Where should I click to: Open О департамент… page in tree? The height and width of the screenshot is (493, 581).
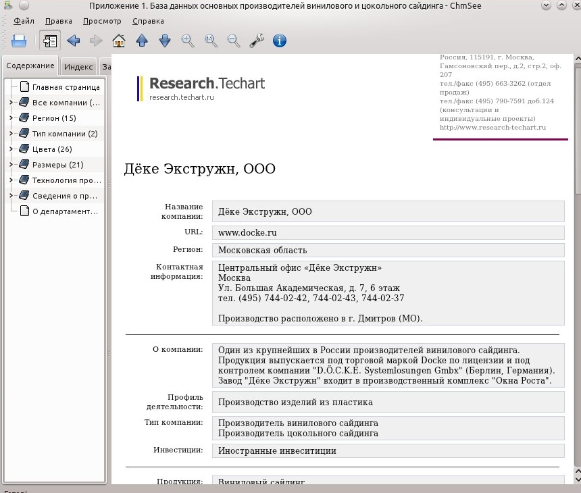point(66,211)
